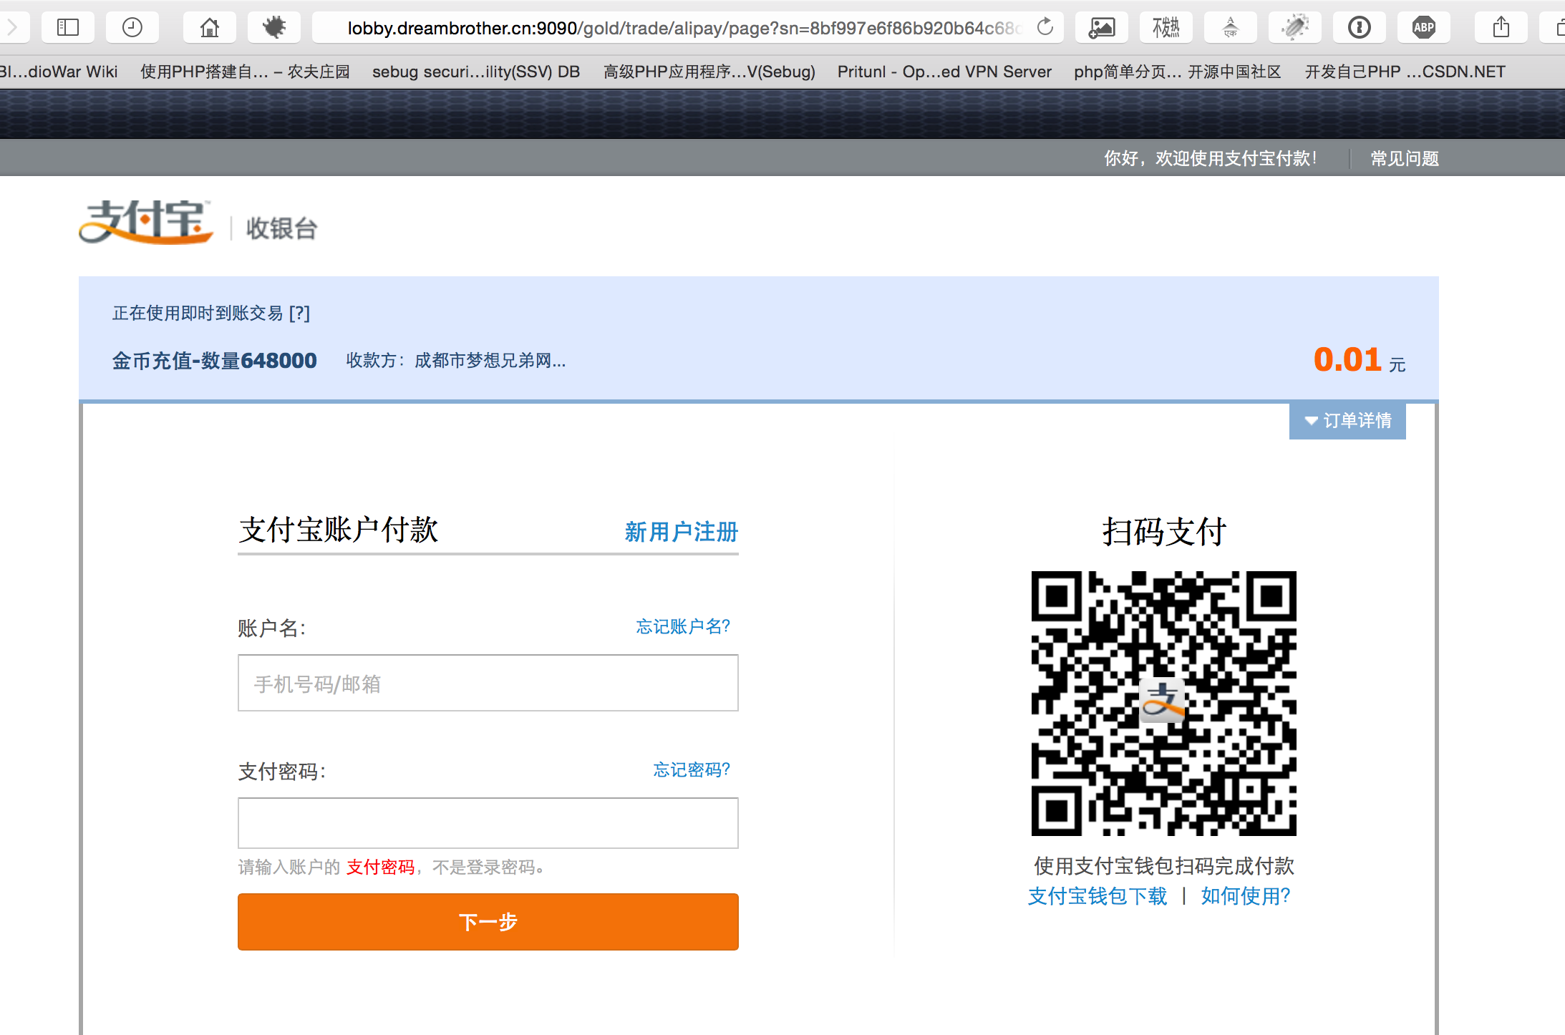Click the 金币充值-数量648000 order title

point(215,361)
